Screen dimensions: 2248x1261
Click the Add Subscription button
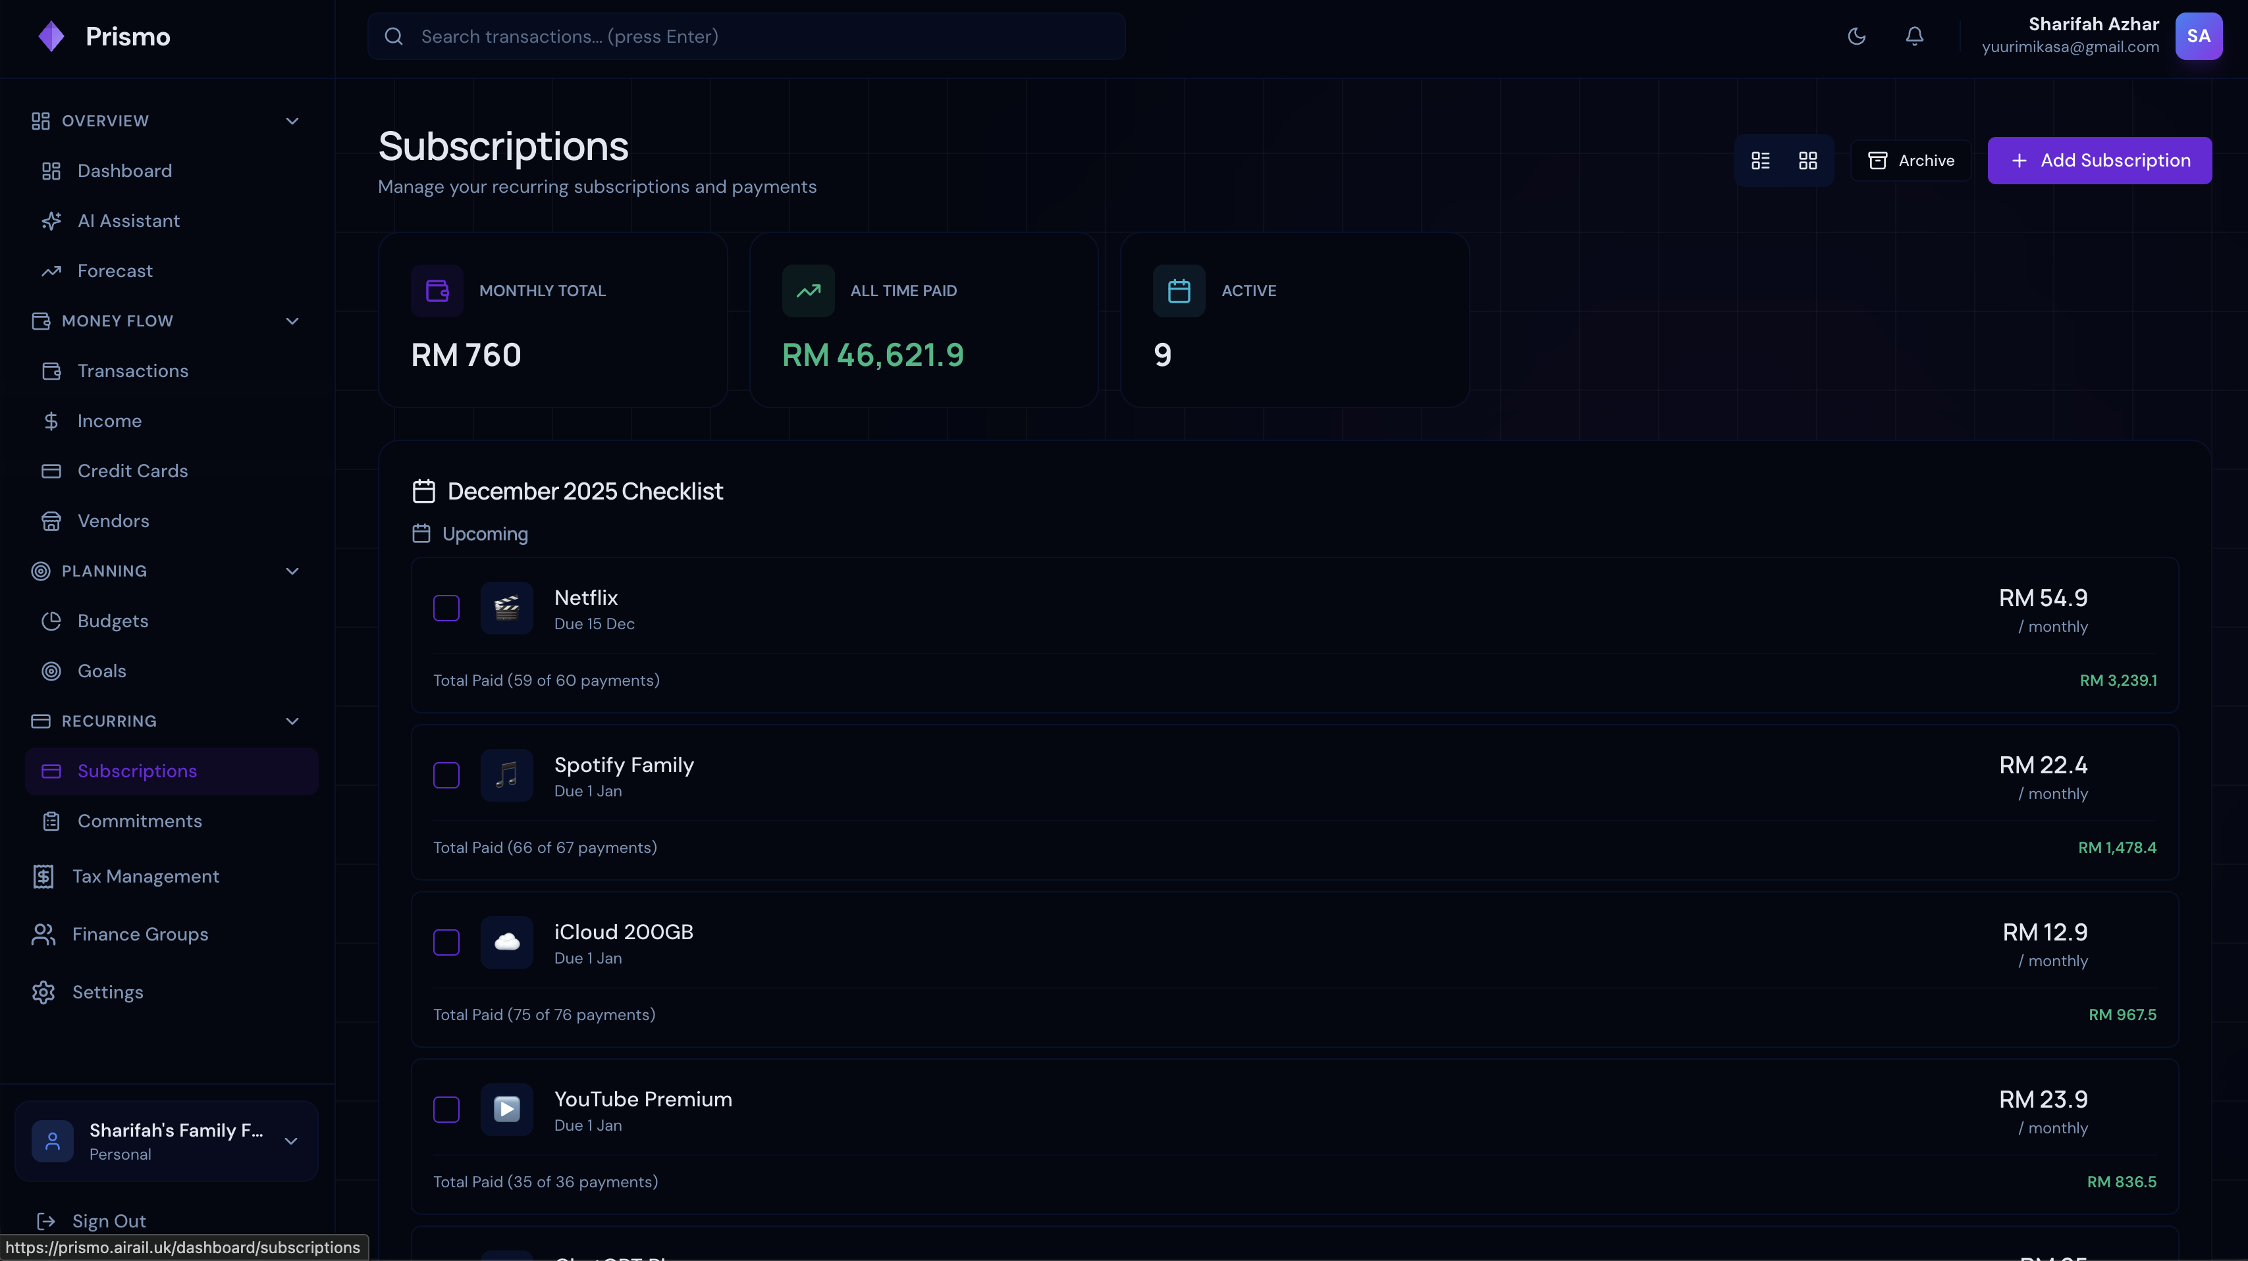(2099, 161)
